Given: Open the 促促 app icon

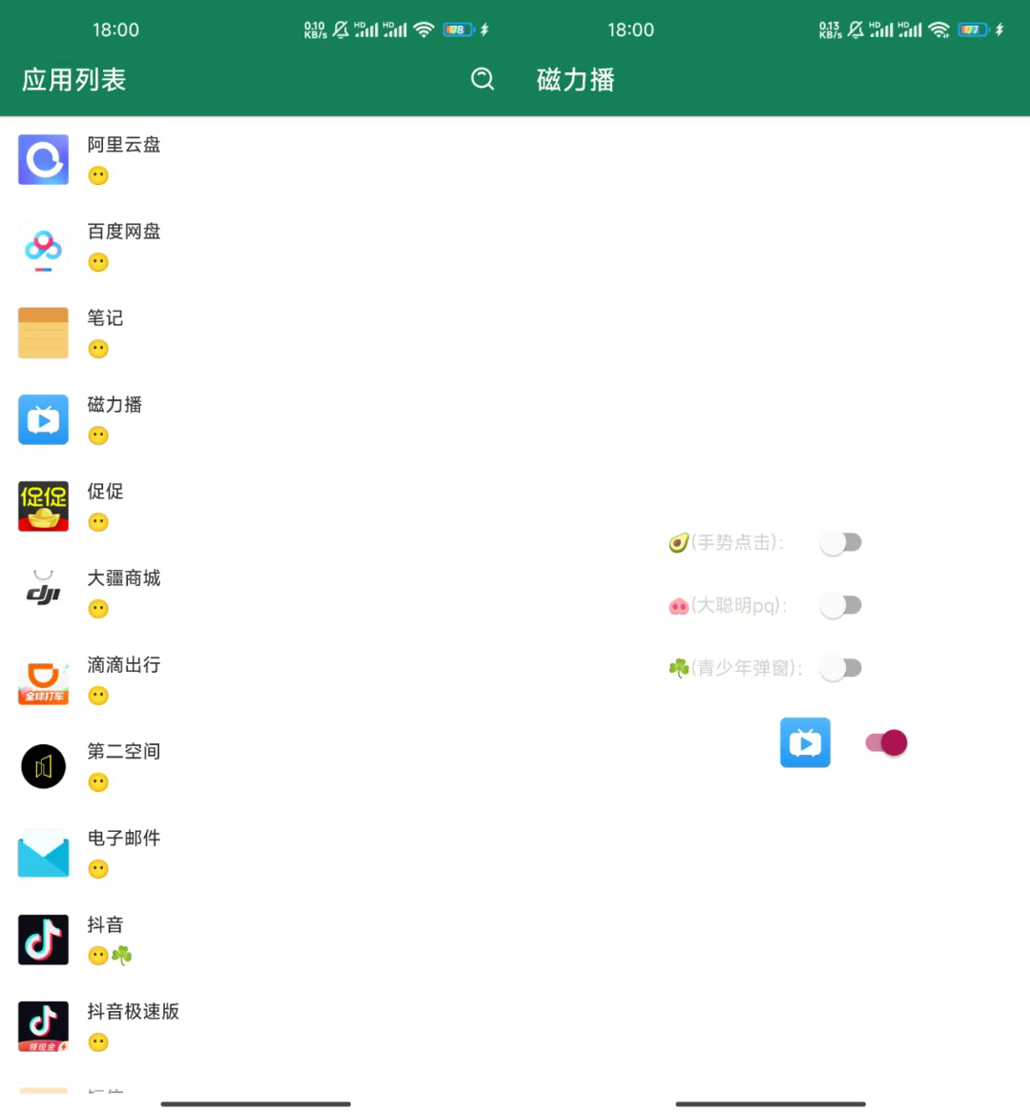Looking at the screenshot, I should 43,506.
